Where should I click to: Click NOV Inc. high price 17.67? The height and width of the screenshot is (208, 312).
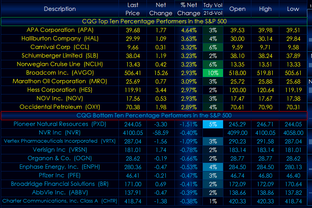pos(265,99)
